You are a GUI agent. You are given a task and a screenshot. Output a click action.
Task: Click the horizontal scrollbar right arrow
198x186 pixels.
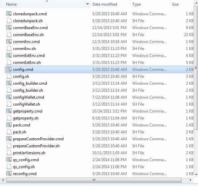pyautogui.click(x=190, y=180)
